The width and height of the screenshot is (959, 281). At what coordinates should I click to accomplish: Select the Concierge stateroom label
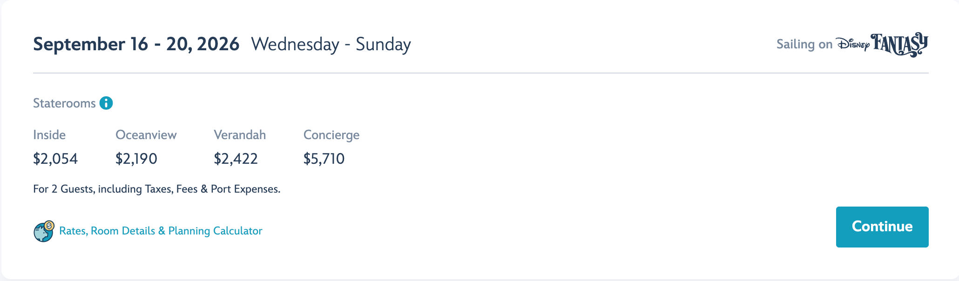click(331, 135)
